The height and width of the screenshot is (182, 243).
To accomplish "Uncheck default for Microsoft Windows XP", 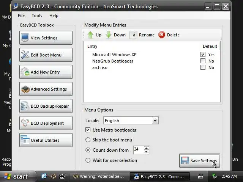I will [x=203, y=55].
